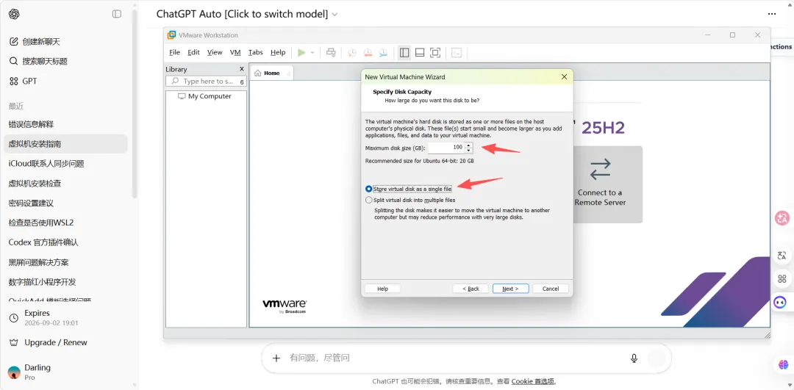Open the dropdown arrow in the Library search box
The image size is (794, 390).
click(x=242, y=82)
